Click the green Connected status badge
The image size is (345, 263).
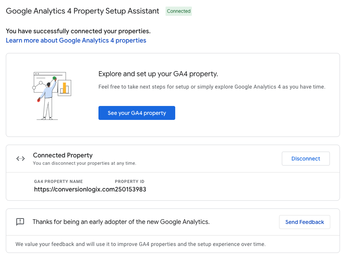pos(179,11)
